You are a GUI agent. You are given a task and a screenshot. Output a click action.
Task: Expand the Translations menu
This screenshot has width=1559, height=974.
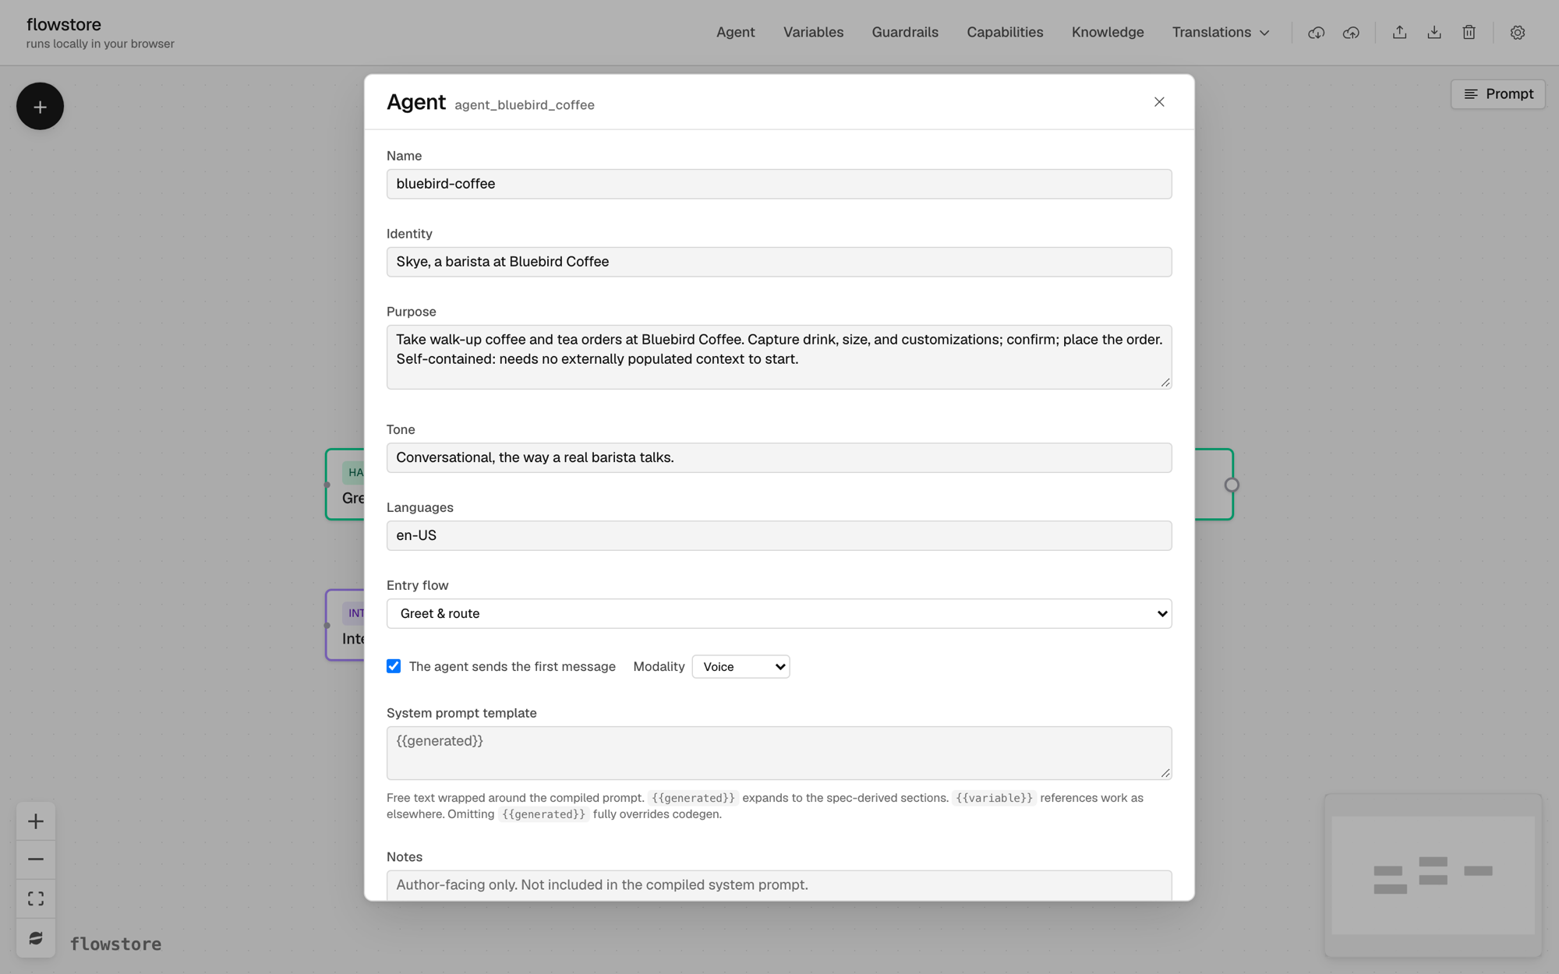pos(1221,33)
